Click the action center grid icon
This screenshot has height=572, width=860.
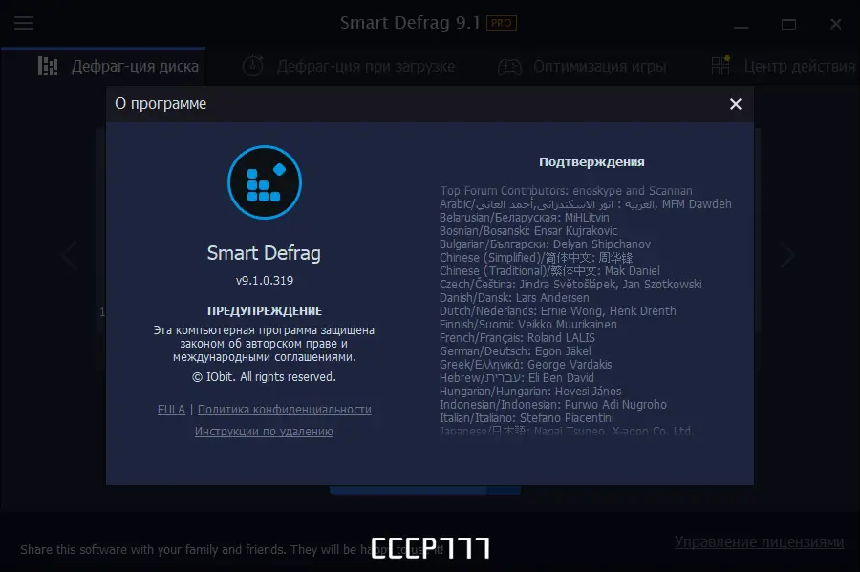720,66
